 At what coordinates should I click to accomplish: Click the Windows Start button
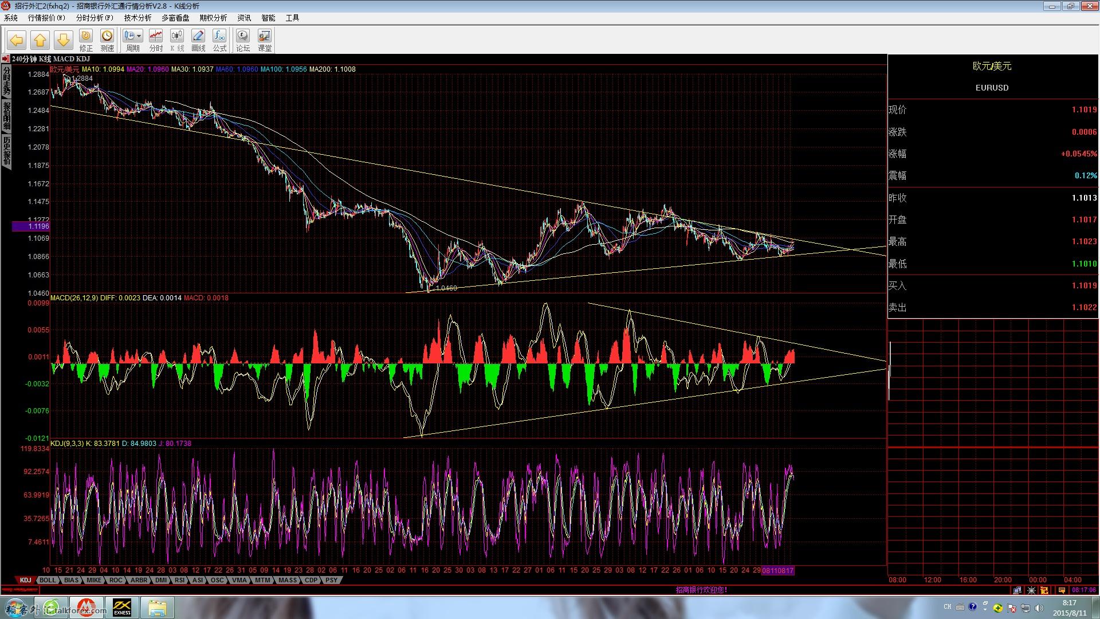click(x=15, y=608)
